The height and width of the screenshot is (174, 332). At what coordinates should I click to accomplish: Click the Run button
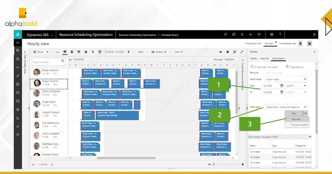[294, 113]
